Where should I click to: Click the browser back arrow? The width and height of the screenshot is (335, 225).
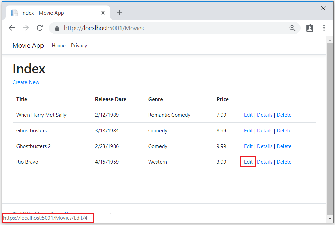coord(12,28)
